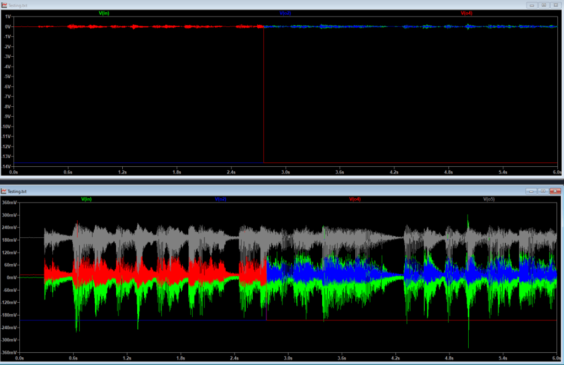Screen dimensions: 564x365
Task: Select the green V(in) trace label in upper plot
Action: click(104, 13)
